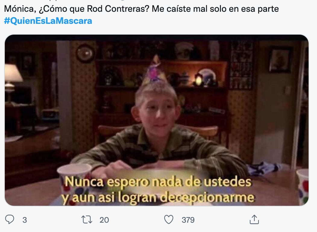This screenshot has height=232, width=317.
Task: Click the subtitle line Nunca espero nada de ustedes
Action: [158, 182]
